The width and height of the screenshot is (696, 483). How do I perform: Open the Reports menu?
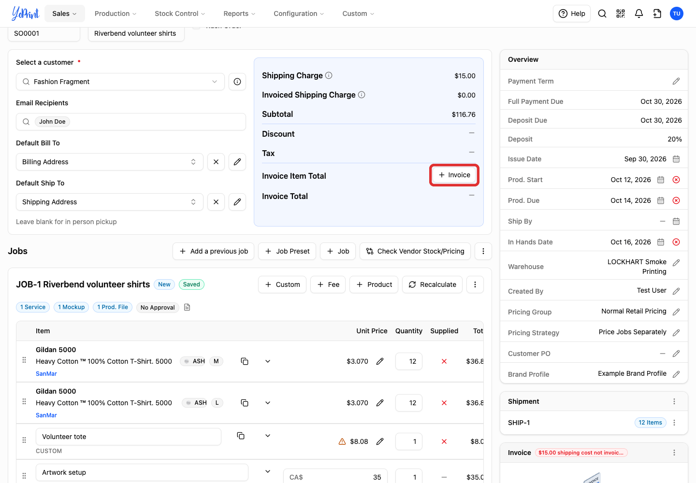tap(239, 14)
